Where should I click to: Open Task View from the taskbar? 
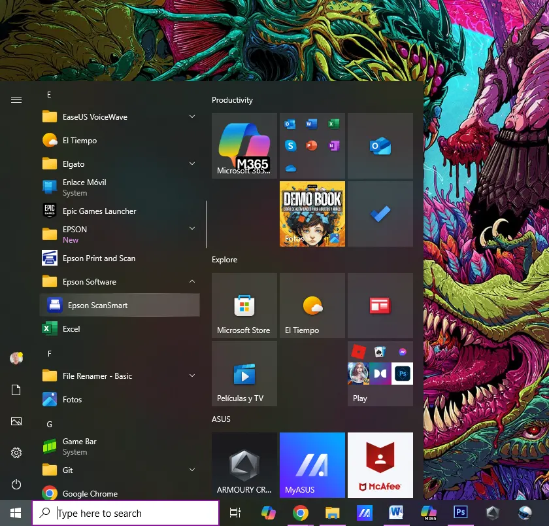tap(235, 513)
